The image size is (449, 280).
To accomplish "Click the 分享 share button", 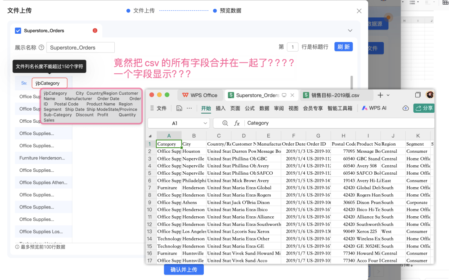I will (424, 108).
